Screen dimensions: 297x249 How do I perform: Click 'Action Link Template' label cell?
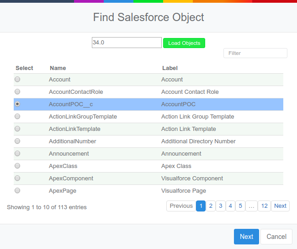pyautogui.click(x=189, y=129)
